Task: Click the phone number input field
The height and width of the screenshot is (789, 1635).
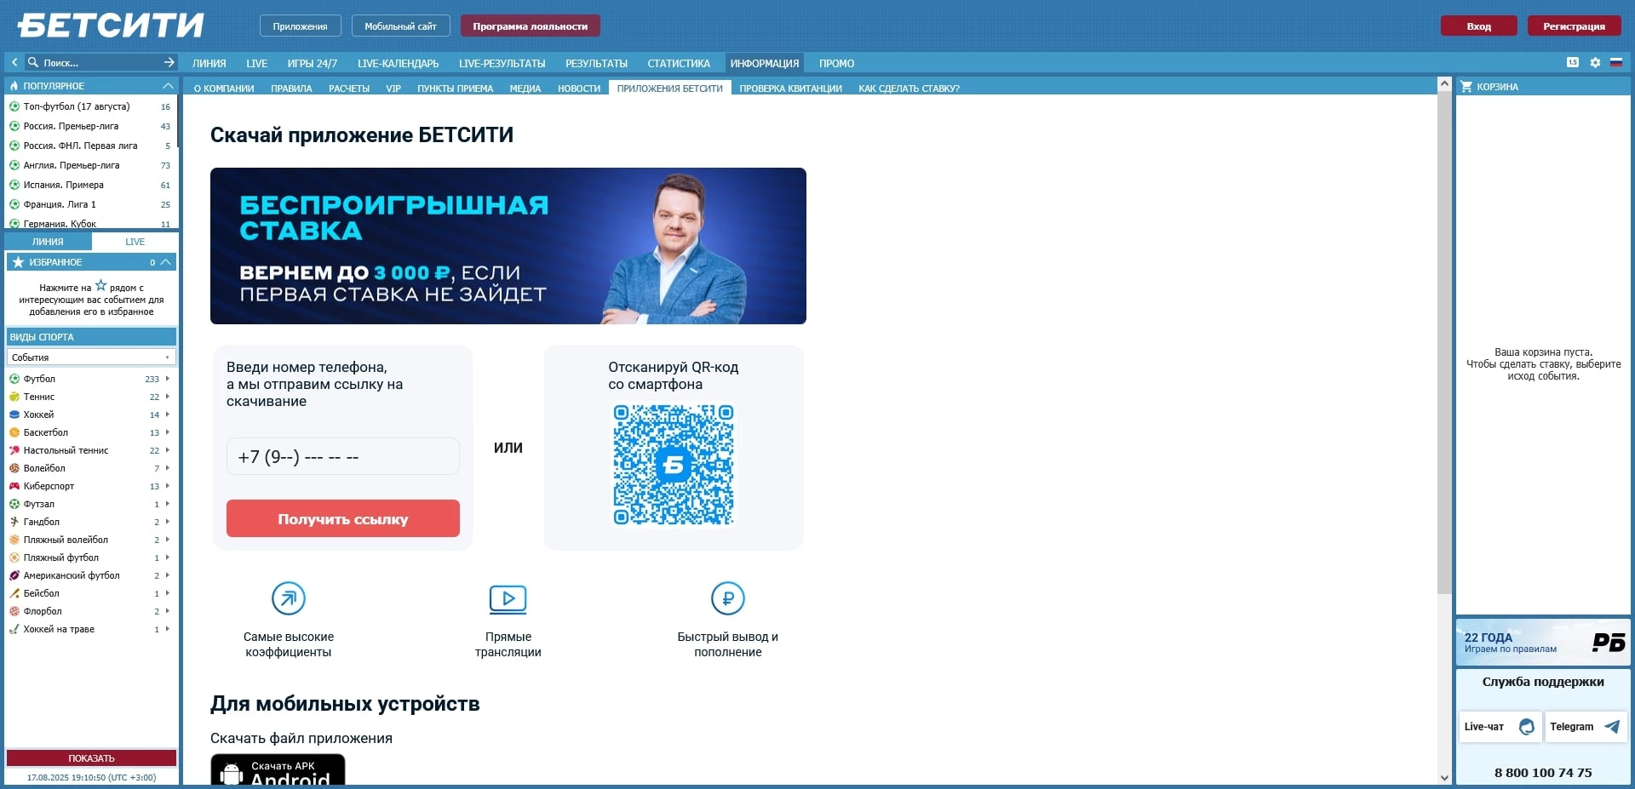Action: (x=342, y=456)
